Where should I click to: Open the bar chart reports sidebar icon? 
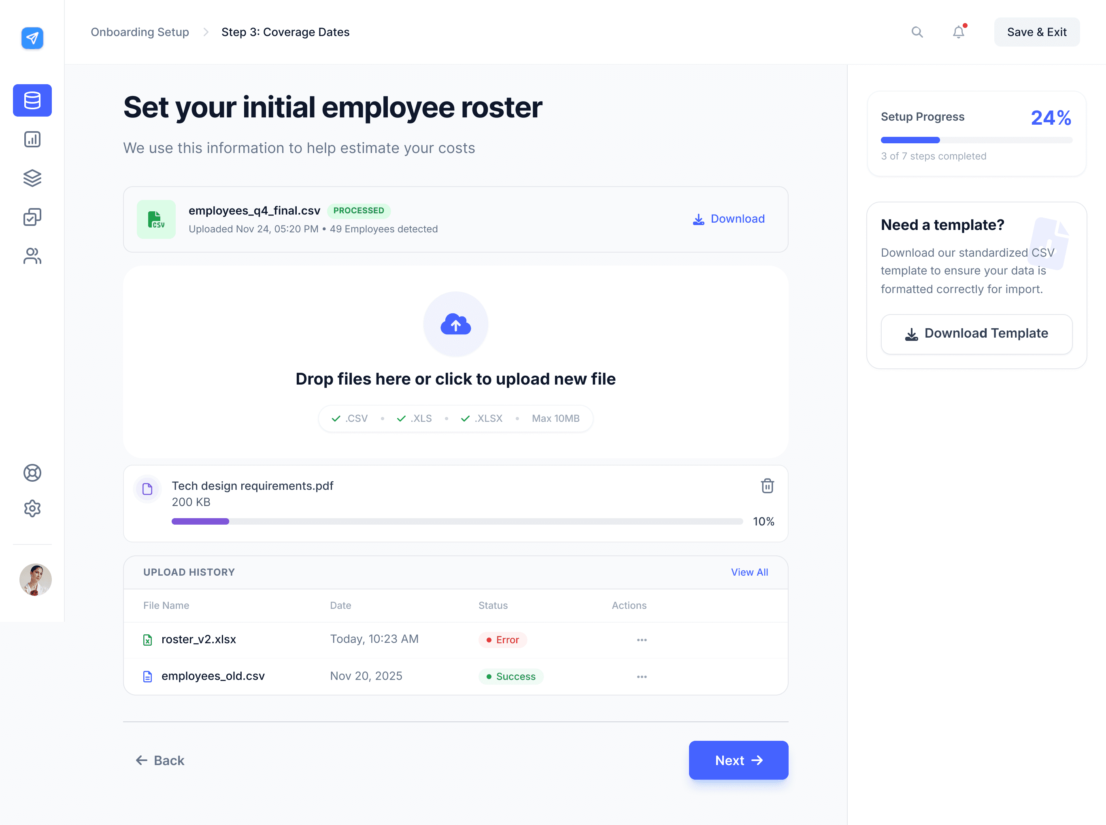click(x=32, y=139)
